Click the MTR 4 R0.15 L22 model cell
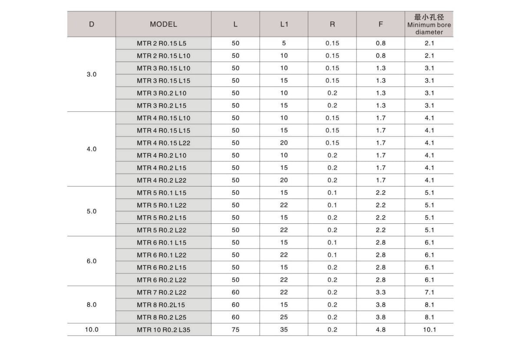The height and width of the screenshot is (347, 521). coord(163,143)
